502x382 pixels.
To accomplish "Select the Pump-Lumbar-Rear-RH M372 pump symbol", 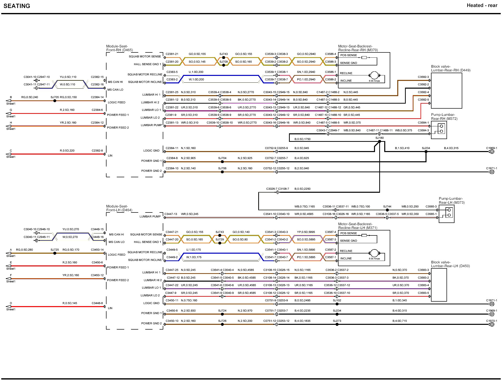I will coord(441,129).
